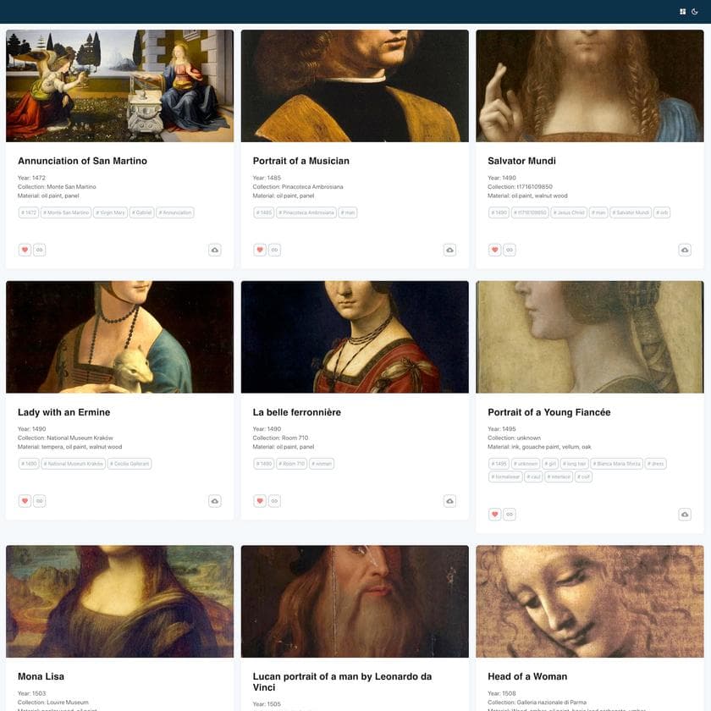Favorite the Lady with an Ermine
This screenshot has height=711, width=711.
[25, 501]
